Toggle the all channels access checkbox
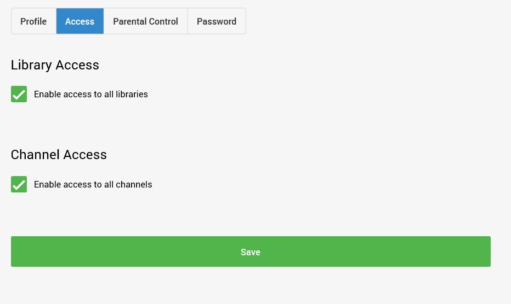The image size is (511, 304). click(x=19, y=184)
